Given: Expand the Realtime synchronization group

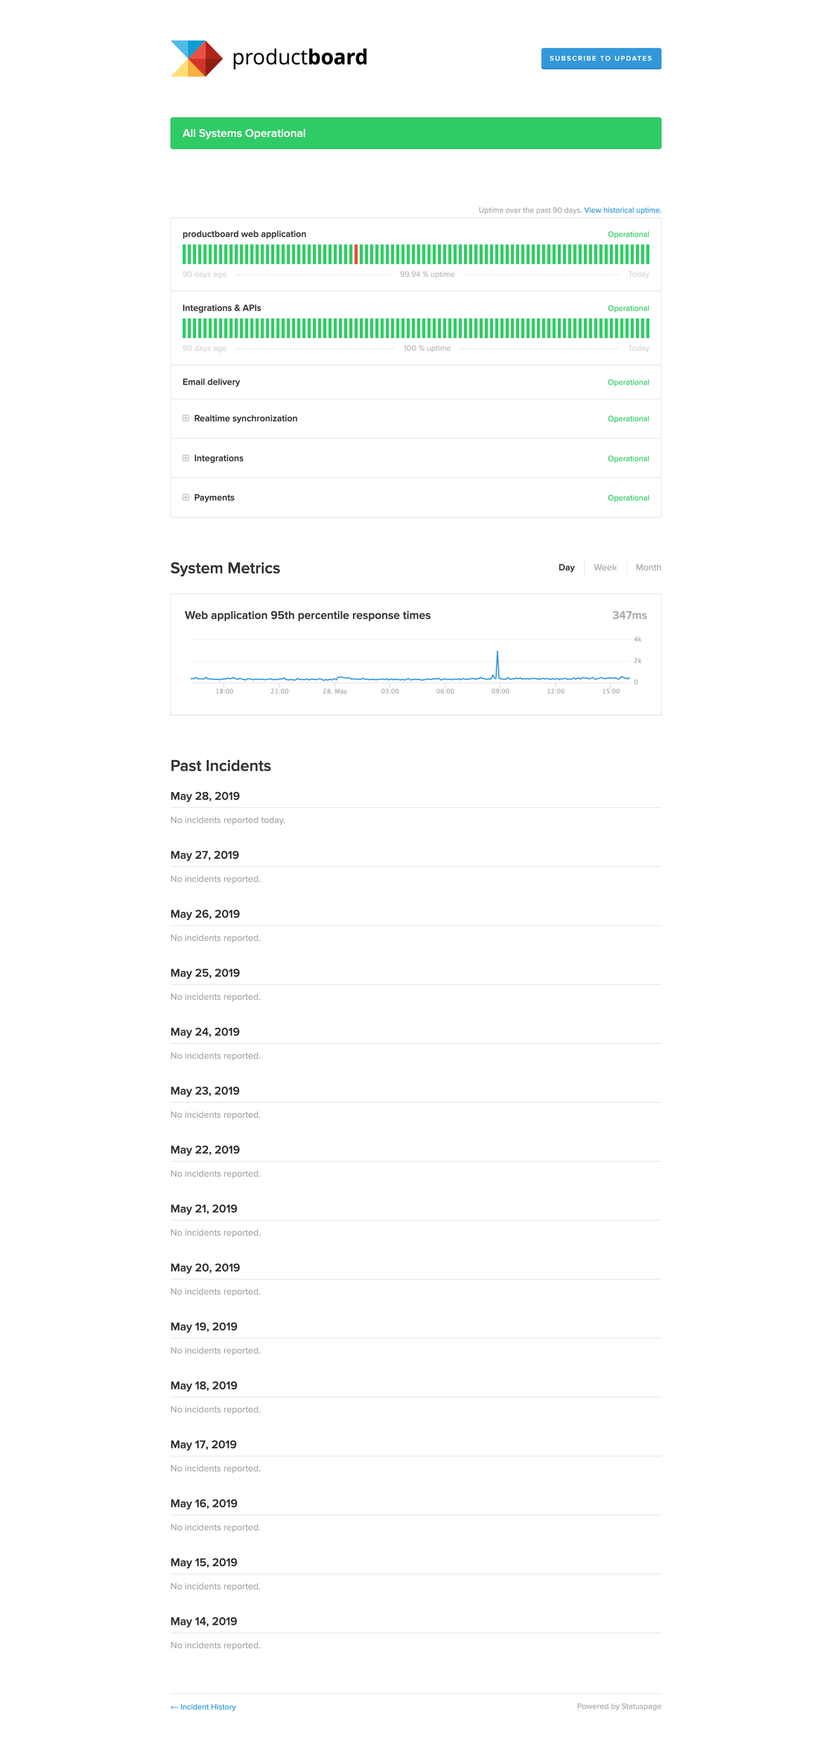Looking at the screenshot, I should point(186,418).
